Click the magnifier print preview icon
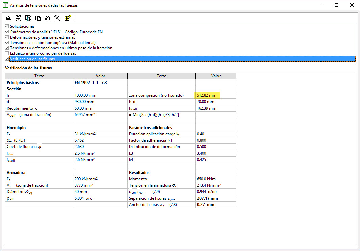360x251 pixels. click(58, 18)
